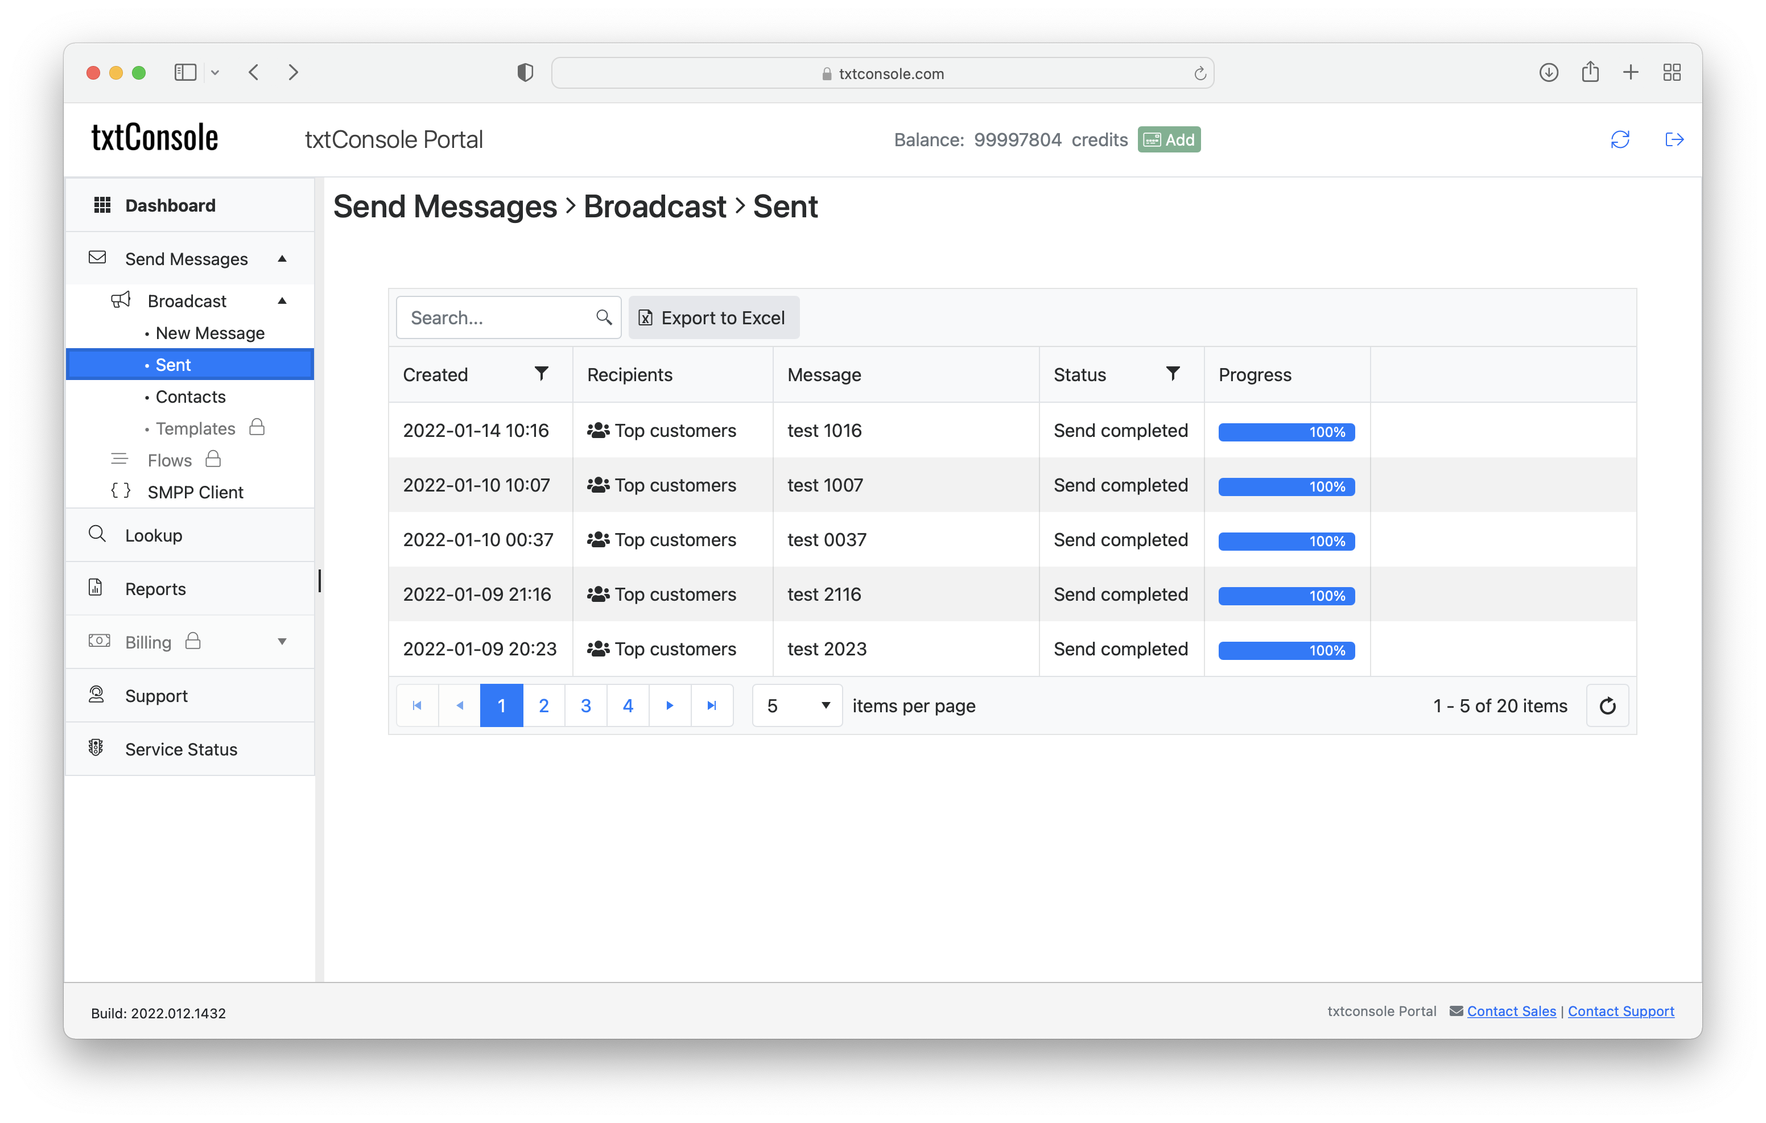Image resolution: width=1766 pixels, height=1123 pixels.
Task: Filter by Status column
Action: tap(1170, 374)
